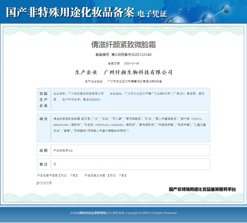Screen dimensions: 247x223
Task: Select the specification text 产品规格有30g
Action: [63, 150]
